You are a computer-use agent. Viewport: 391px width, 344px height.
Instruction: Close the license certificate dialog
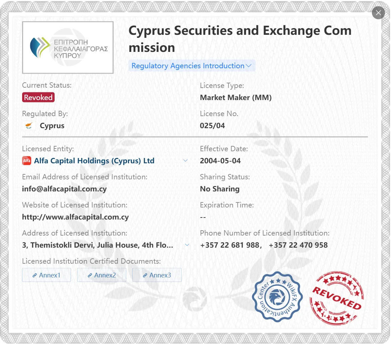click(378, 13)
